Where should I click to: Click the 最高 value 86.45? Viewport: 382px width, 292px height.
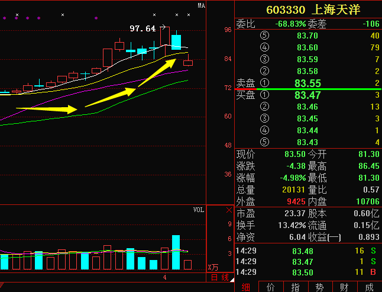(x=369, y=166)
